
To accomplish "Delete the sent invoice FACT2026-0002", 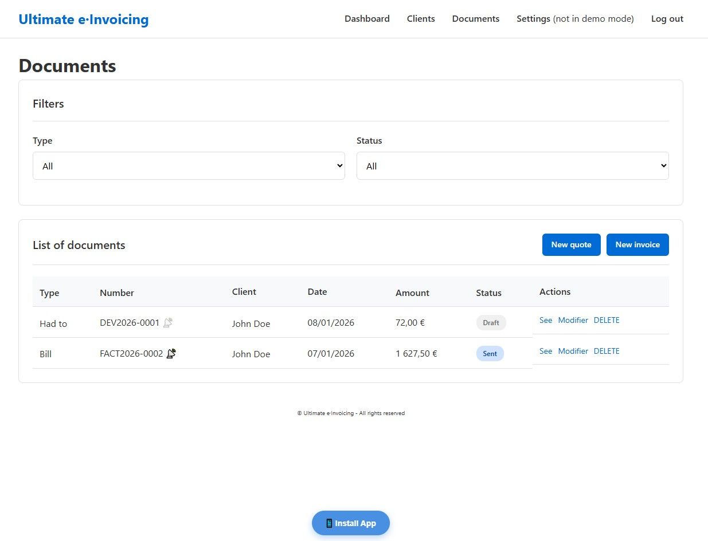I will (606, 352).
